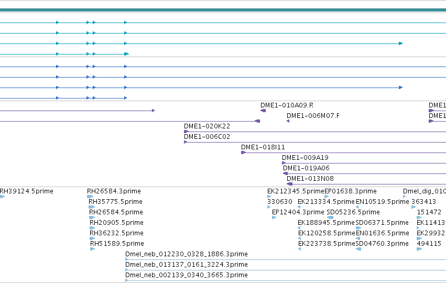This screenshot has width=446, height=283.
Task: Click the glyph under EP12404.3prime
Action: coord(274,217)
